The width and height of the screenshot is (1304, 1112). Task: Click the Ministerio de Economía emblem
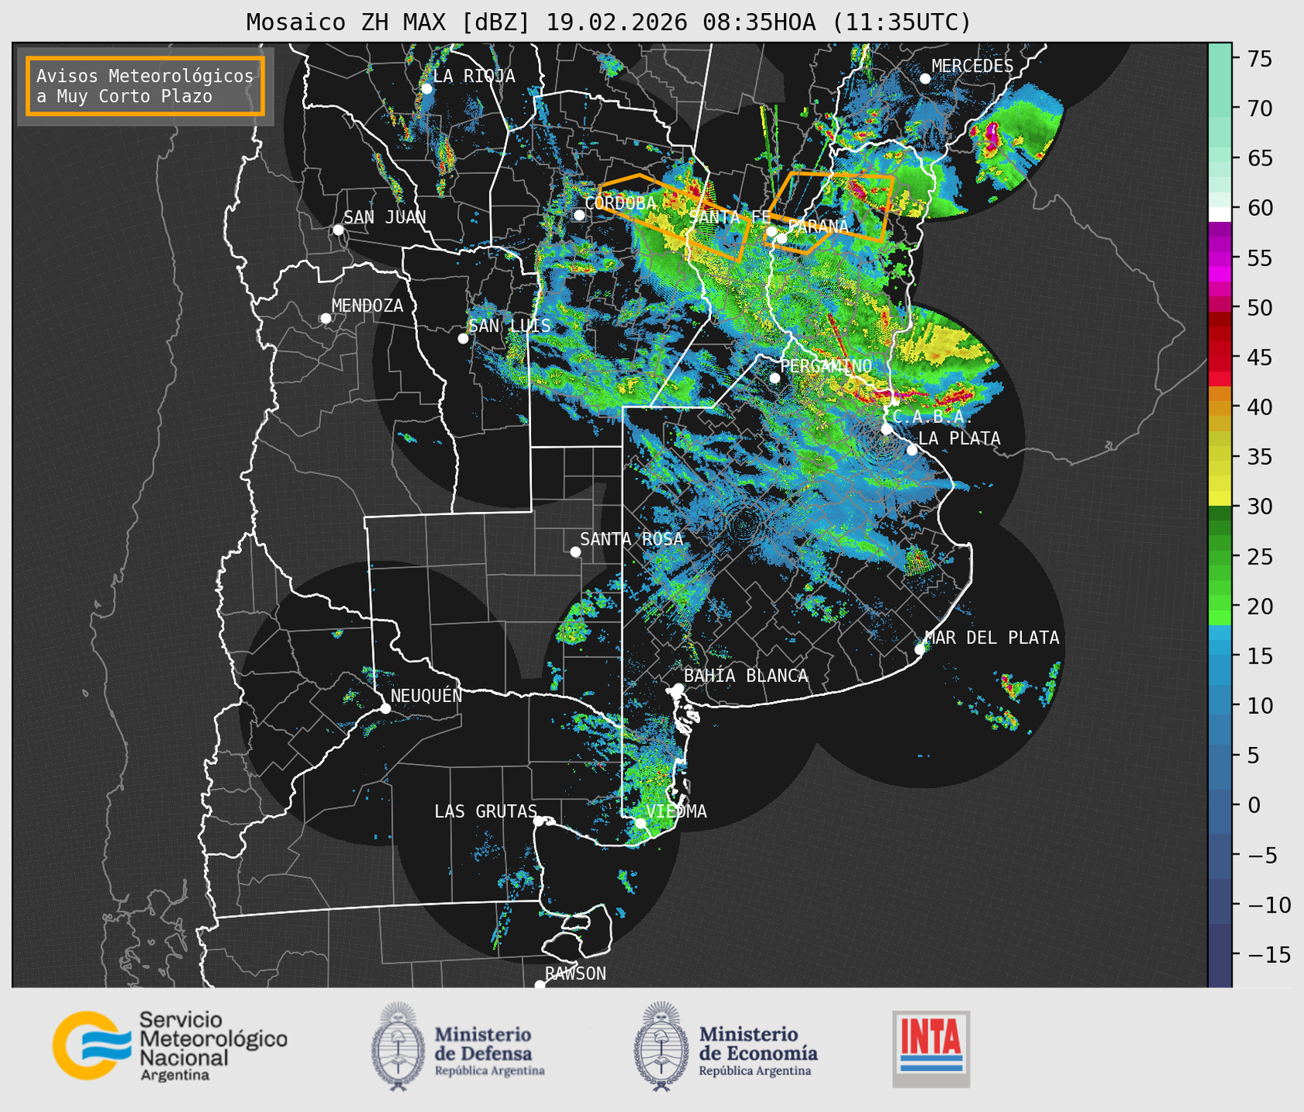pyautogui.click(x=662, y=1046)
